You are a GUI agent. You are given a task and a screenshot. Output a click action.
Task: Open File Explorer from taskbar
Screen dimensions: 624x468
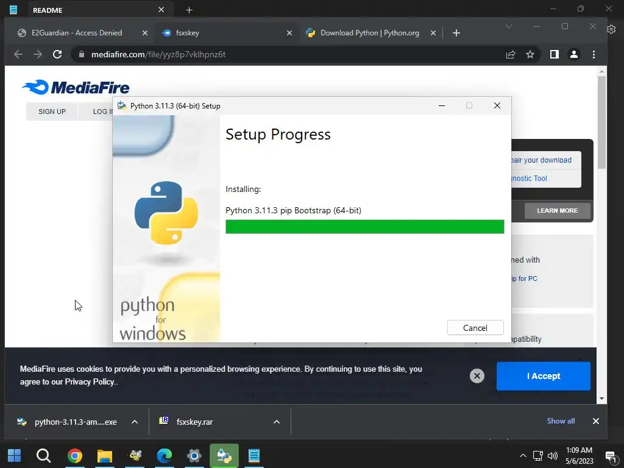click(x=105, y=456)
